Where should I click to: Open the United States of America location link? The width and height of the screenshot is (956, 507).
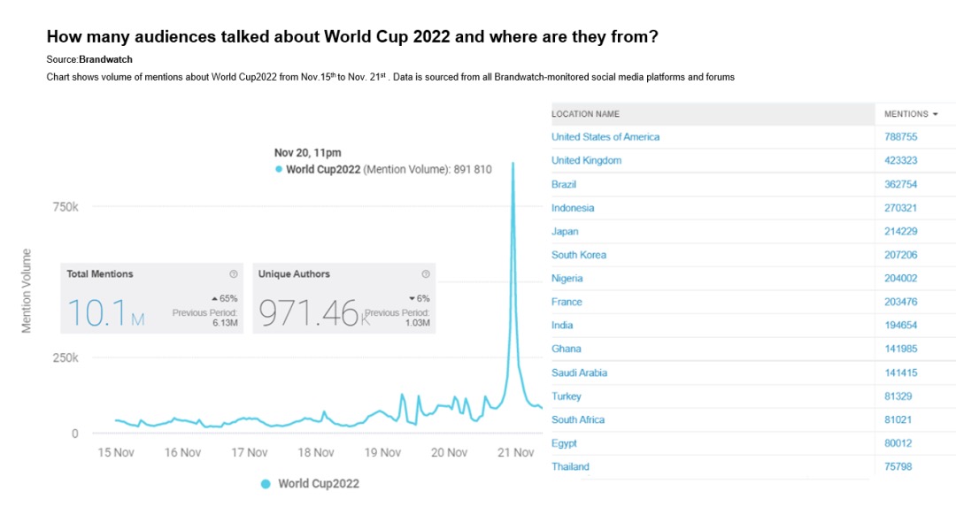(605, 137)
